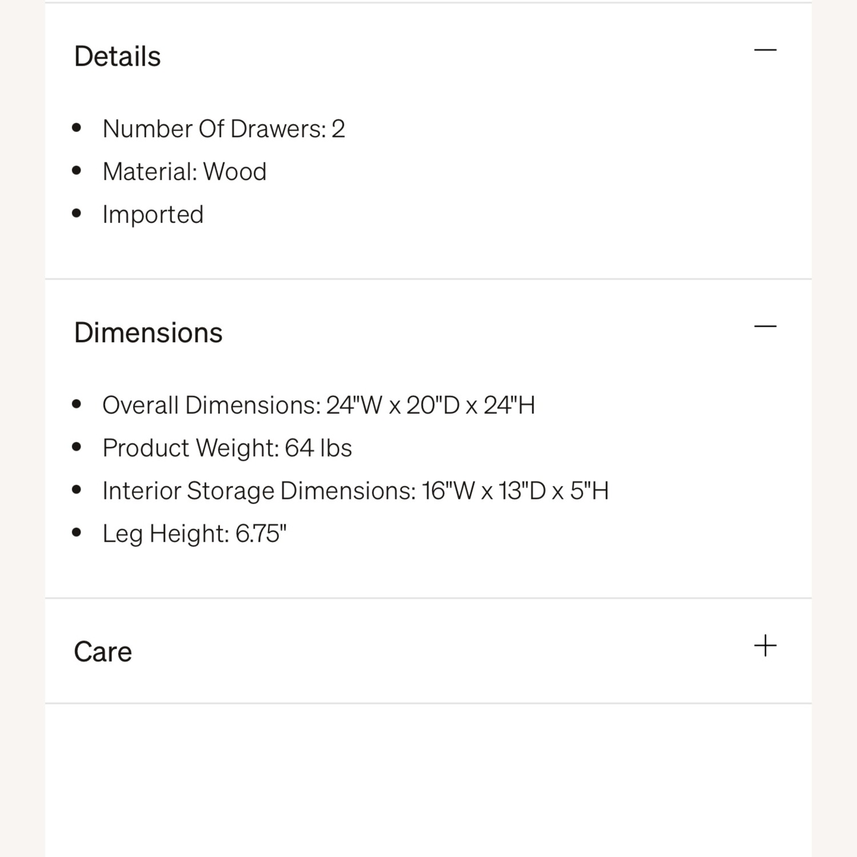The image size is (857, 857).
Task: Click the Dimensions section heading
Action: click(x=148, y=333)
